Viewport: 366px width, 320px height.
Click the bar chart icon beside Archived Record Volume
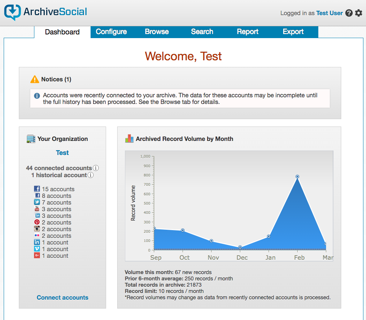(129, 138)
